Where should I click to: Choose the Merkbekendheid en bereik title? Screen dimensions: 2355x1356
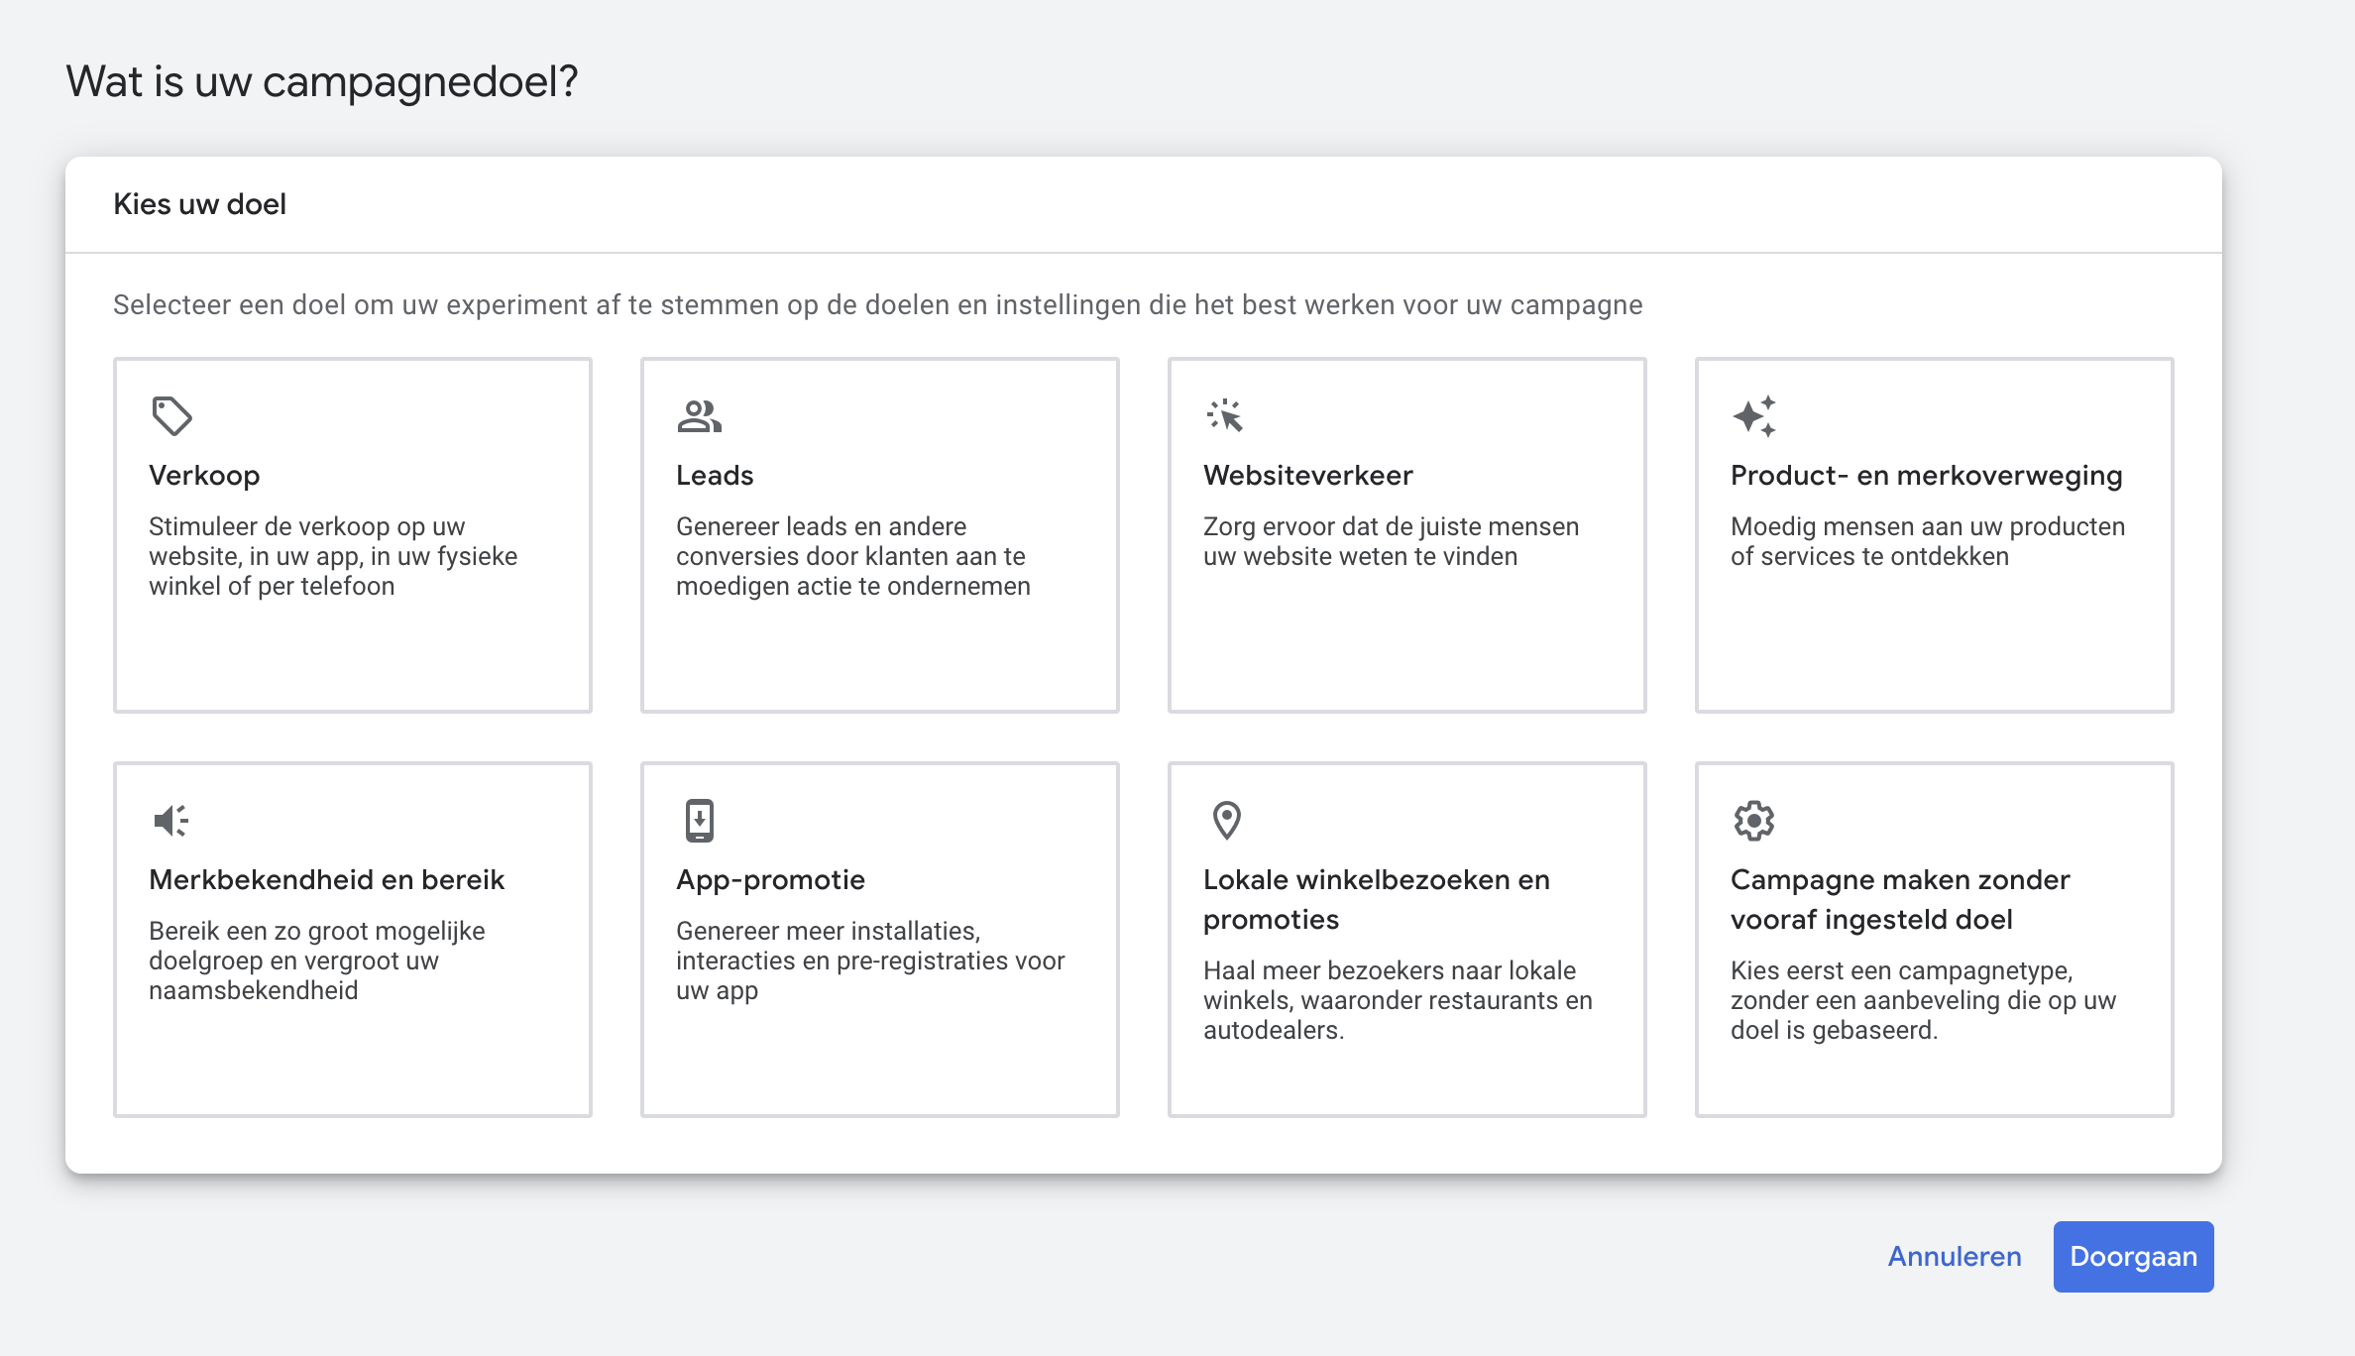(x=326, y=880)
